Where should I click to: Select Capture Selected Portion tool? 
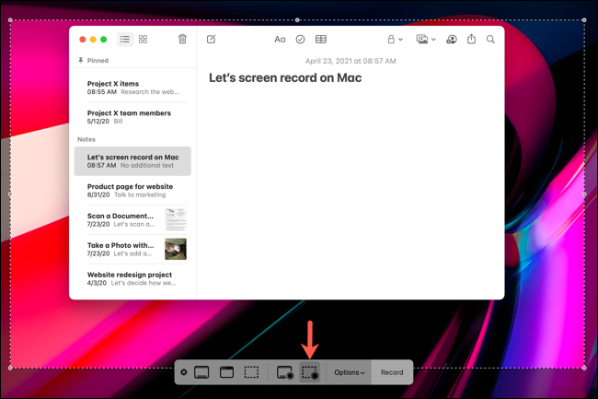click(251, 372)
